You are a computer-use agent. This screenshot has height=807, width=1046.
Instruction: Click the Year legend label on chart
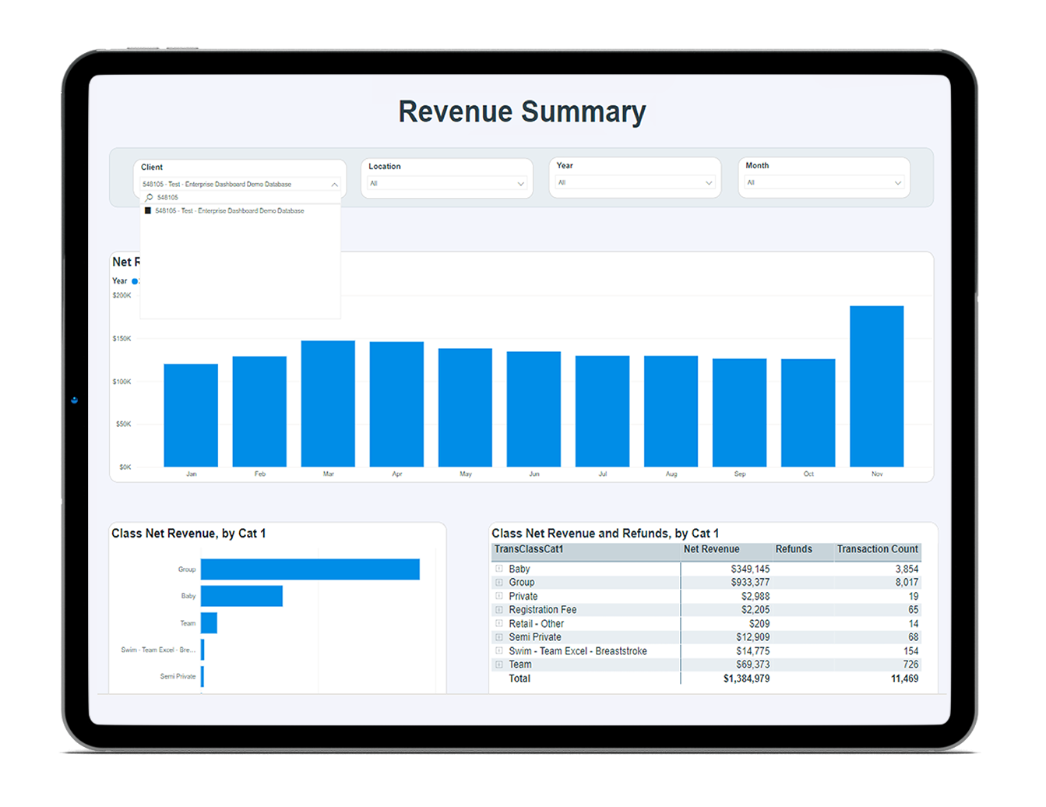119,281
